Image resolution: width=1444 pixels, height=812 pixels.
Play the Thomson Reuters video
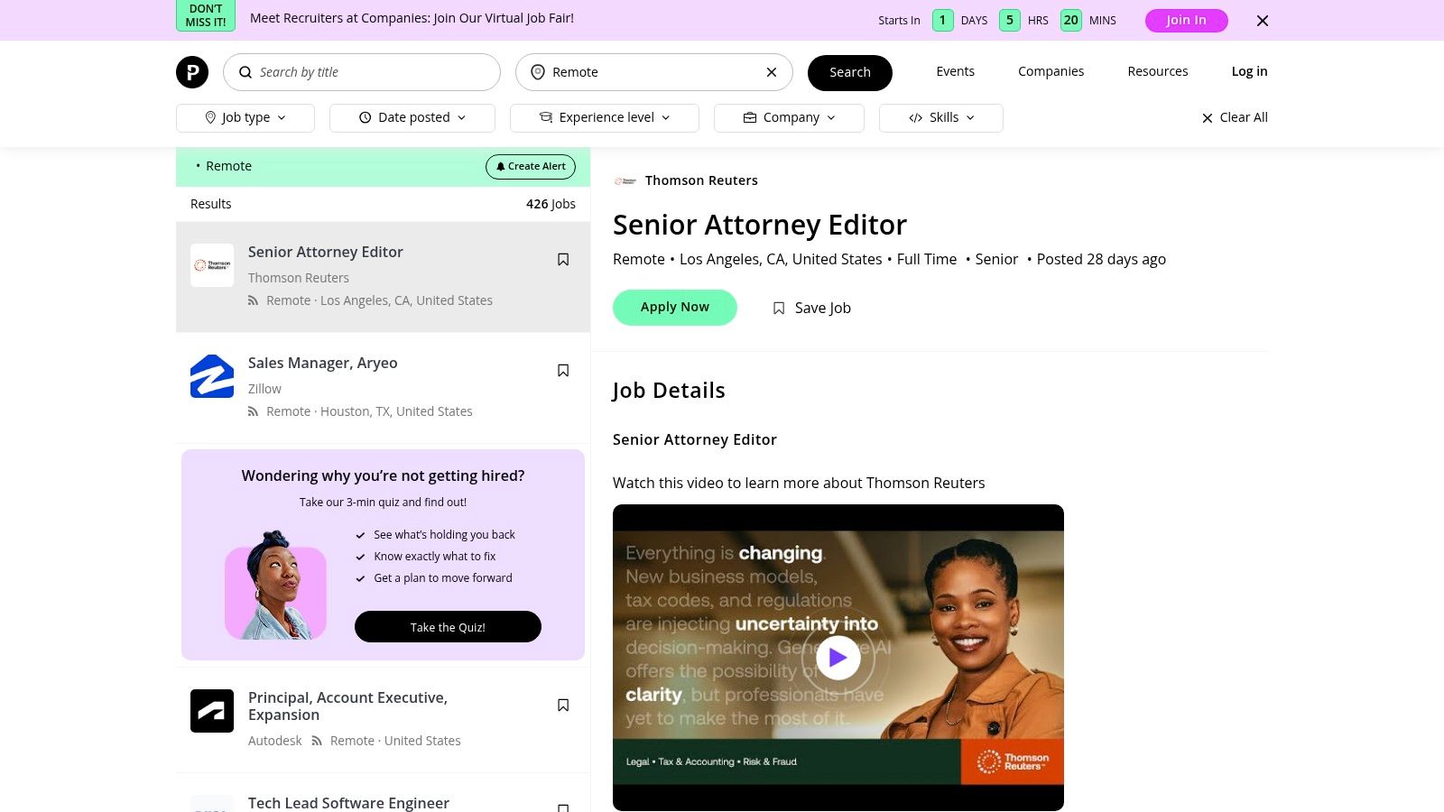coord(838,658)
